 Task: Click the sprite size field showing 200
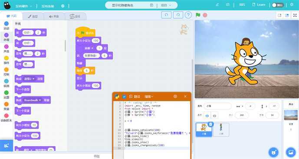click(242, 115)
